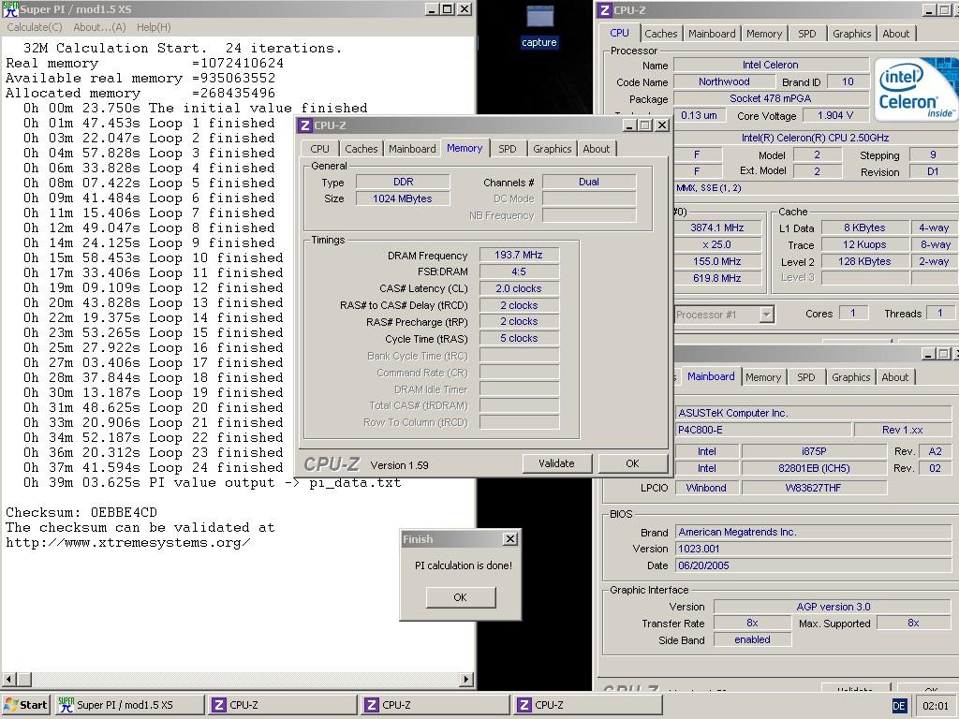The image size is (959, 719).
Task: Open the Calculate(C) menu in Super PI
Action: (35, 27)
